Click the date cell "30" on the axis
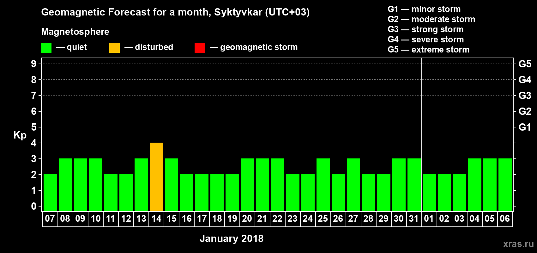Image resolution: width=537 pixels, height=253 pixels. (x=399, y=219)
